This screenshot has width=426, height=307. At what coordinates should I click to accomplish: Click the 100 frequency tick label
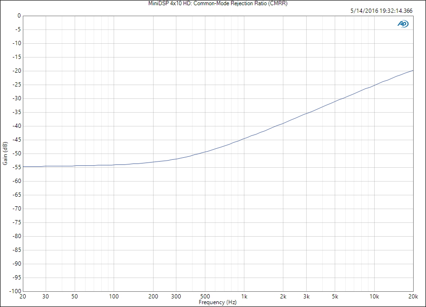click(114, 297)
